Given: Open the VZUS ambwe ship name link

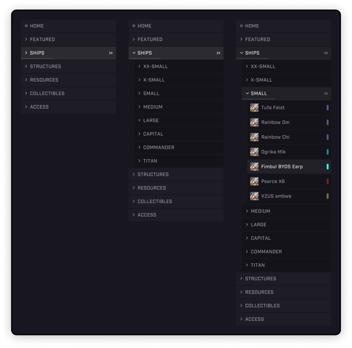Looking at the screenshot, I should [276, 196].
